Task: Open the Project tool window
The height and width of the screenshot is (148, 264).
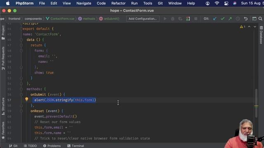Action: coord(3,32)
